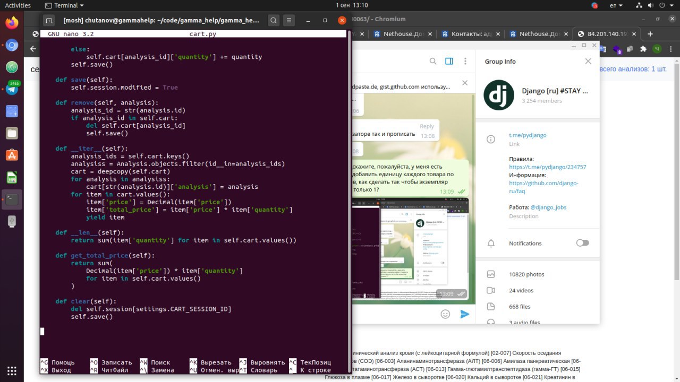Open the Chromium Extensions puzzle icon
This screenshot has width=680, height=382.
[x=643, y=49]
